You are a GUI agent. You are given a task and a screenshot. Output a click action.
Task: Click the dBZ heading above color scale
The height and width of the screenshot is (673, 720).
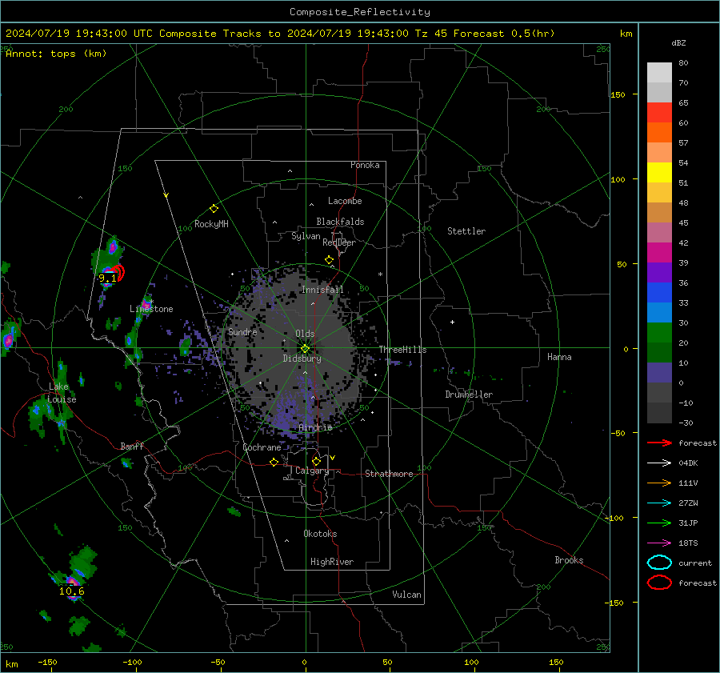678,42
